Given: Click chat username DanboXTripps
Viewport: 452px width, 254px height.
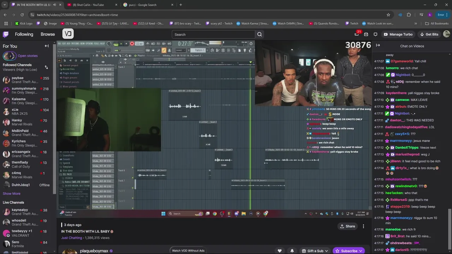Looking at the screenshot, I should [x=407, y=147].
